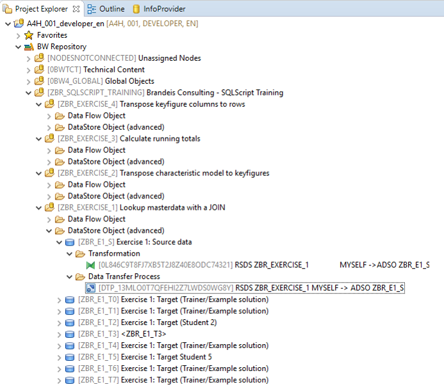Click the Global Objects InfoArea icon
The height and width of the screenshot is (387, 444).
coord(39,81)
